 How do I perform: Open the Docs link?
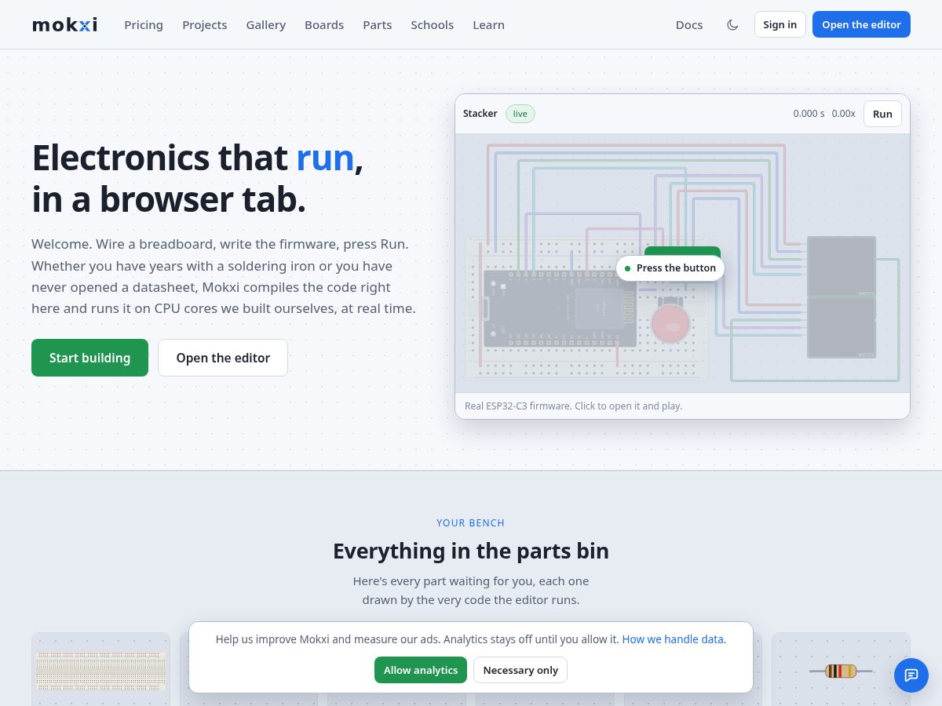pos(689,24)
